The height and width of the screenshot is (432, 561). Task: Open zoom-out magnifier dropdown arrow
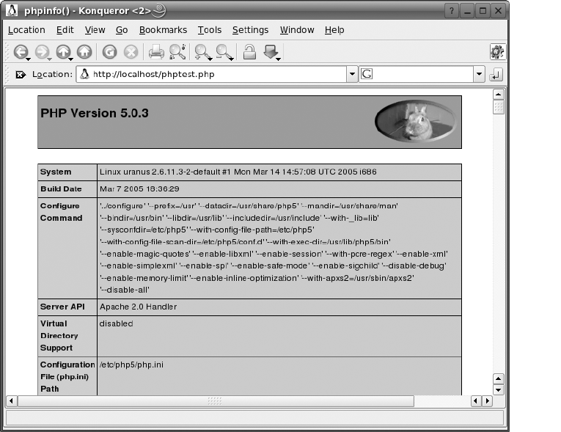click(x=232, y=59)
